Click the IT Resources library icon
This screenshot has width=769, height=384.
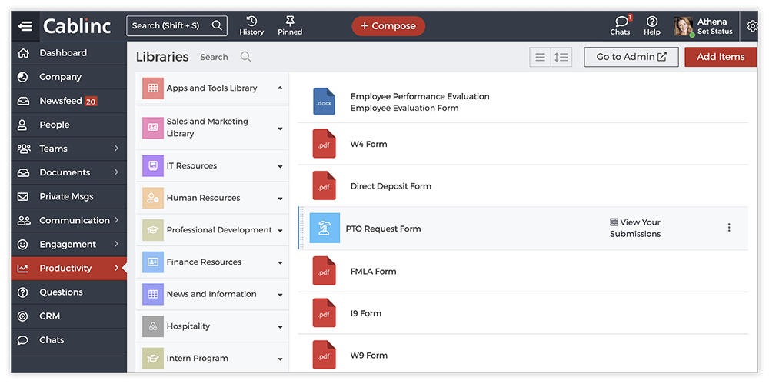coord(153,166)
